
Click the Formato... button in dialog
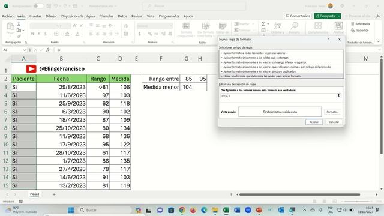332,112
